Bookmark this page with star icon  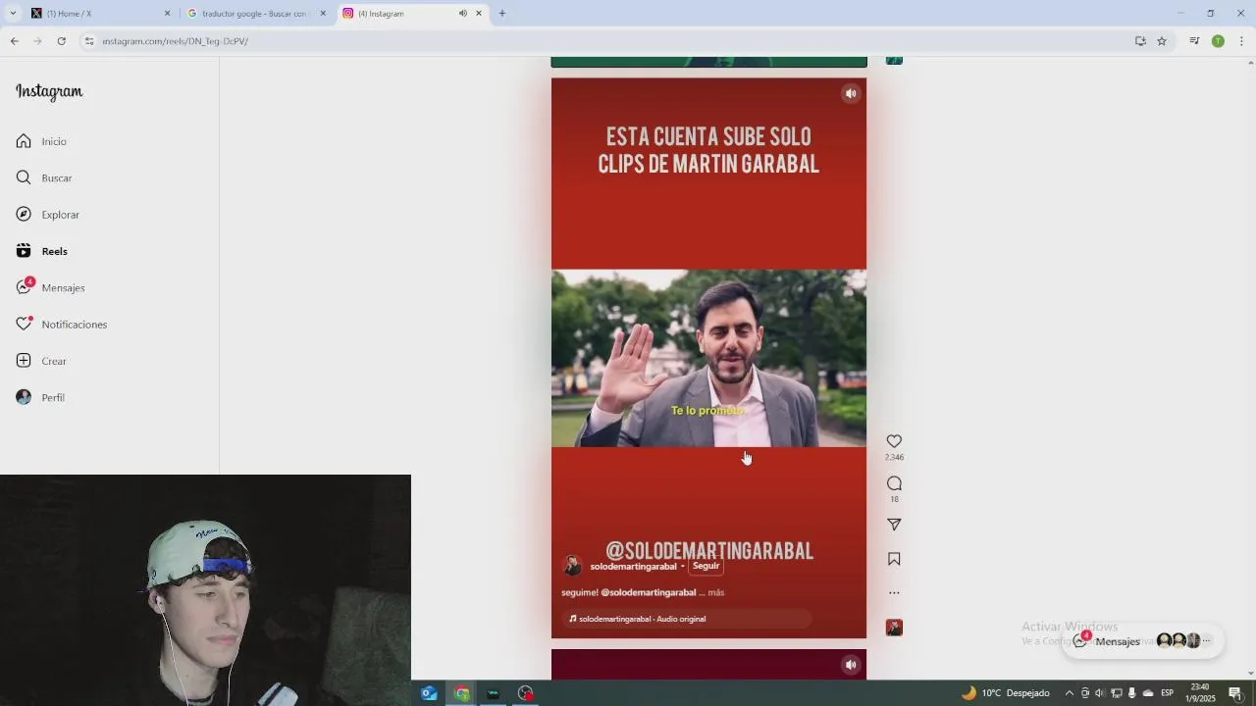pos(1162,41)
